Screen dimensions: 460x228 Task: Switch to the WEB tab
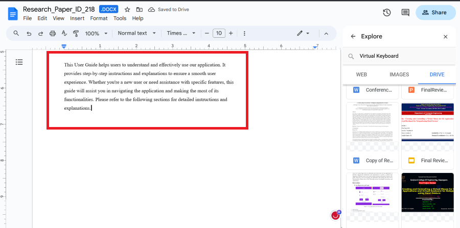361,74
